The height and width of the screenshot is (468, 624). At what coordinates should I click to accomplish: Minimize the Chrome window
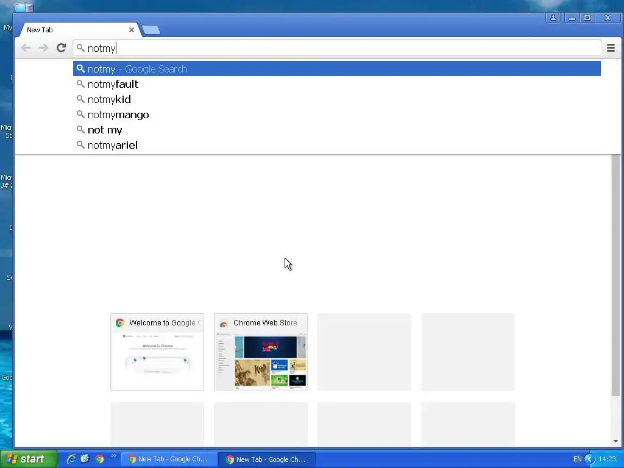tap(572, 18)
